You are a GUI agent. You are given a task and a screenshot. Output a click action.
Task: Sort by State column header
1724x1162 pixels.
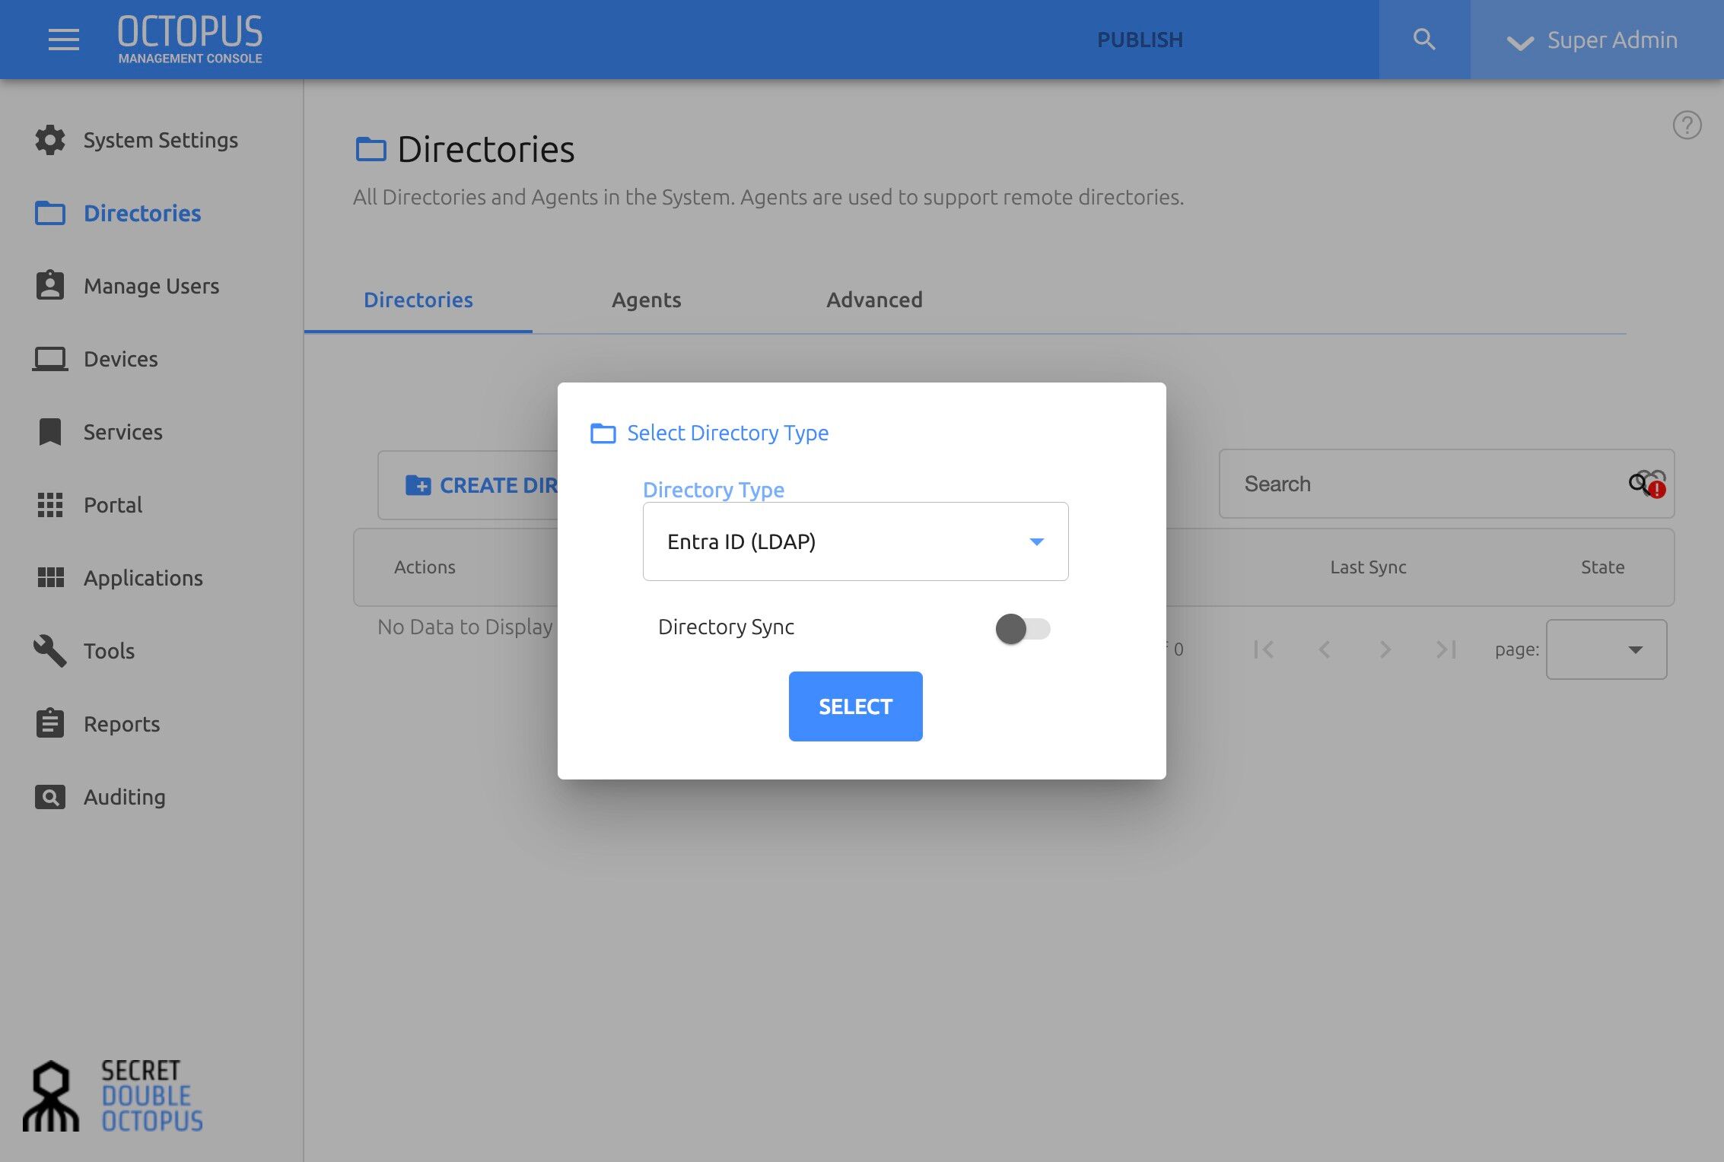coord(1602,567)
